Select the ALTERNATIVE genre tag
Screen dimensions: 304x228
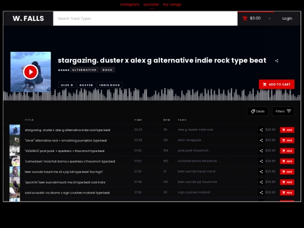pyautogui.click(x=84, y=70)
